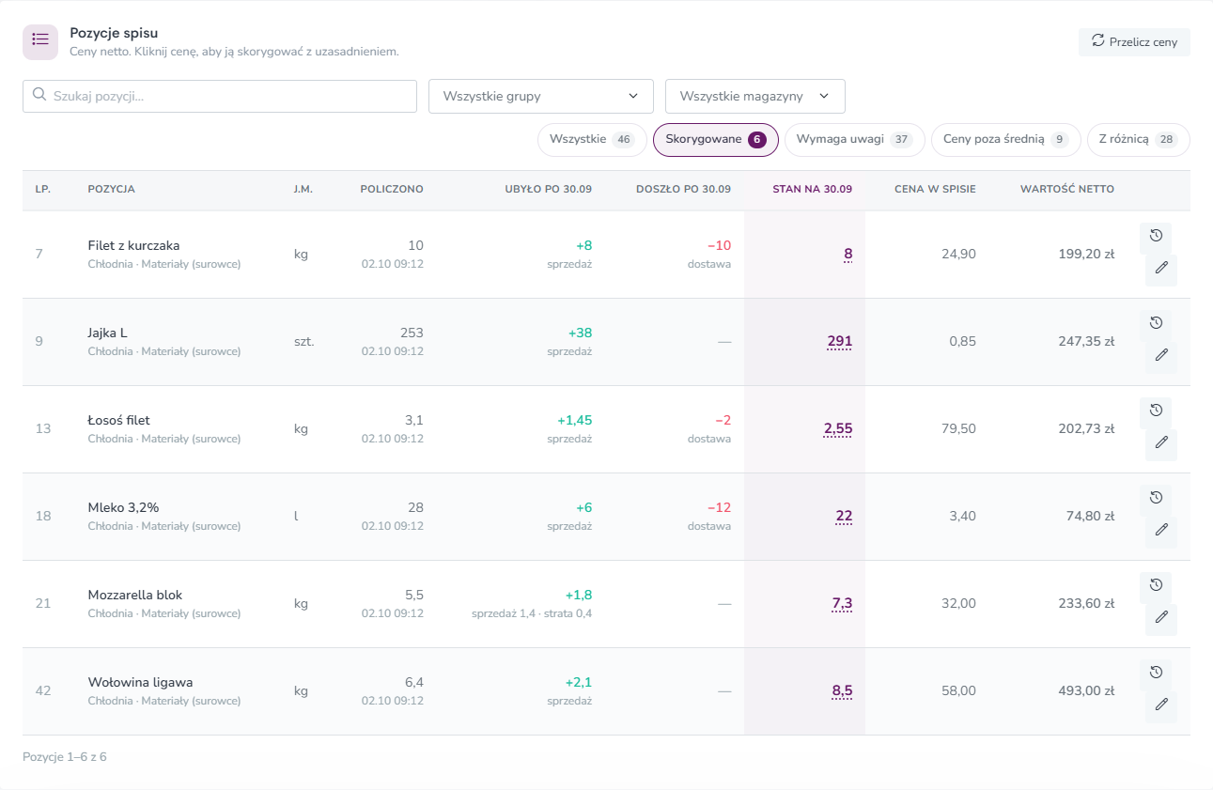Screen dimensions: 1213x790
Task: Click the Pozycje spisu list icon
Action: (40, 42)
